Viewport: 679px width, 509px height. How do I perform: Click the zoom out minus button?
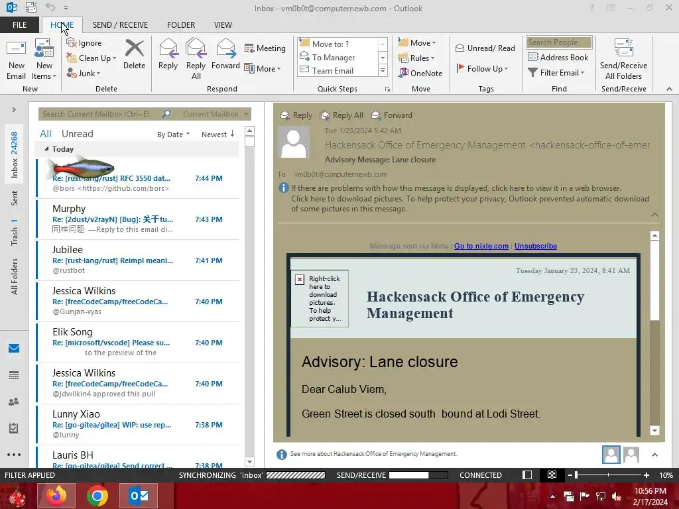570,475
